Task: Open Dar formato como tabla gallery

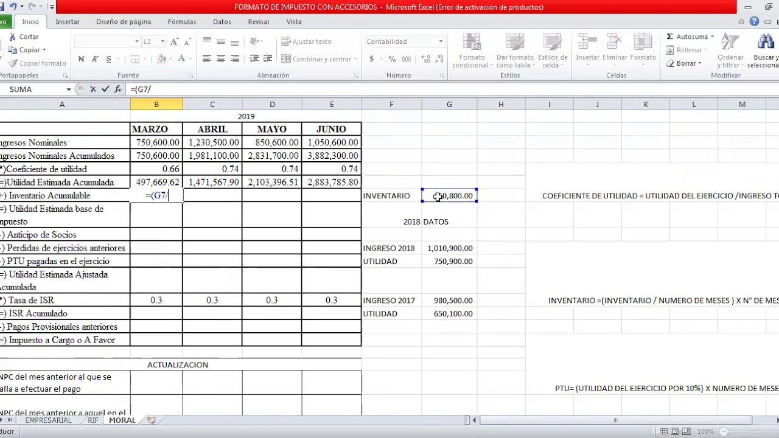Action: point(515,50)
